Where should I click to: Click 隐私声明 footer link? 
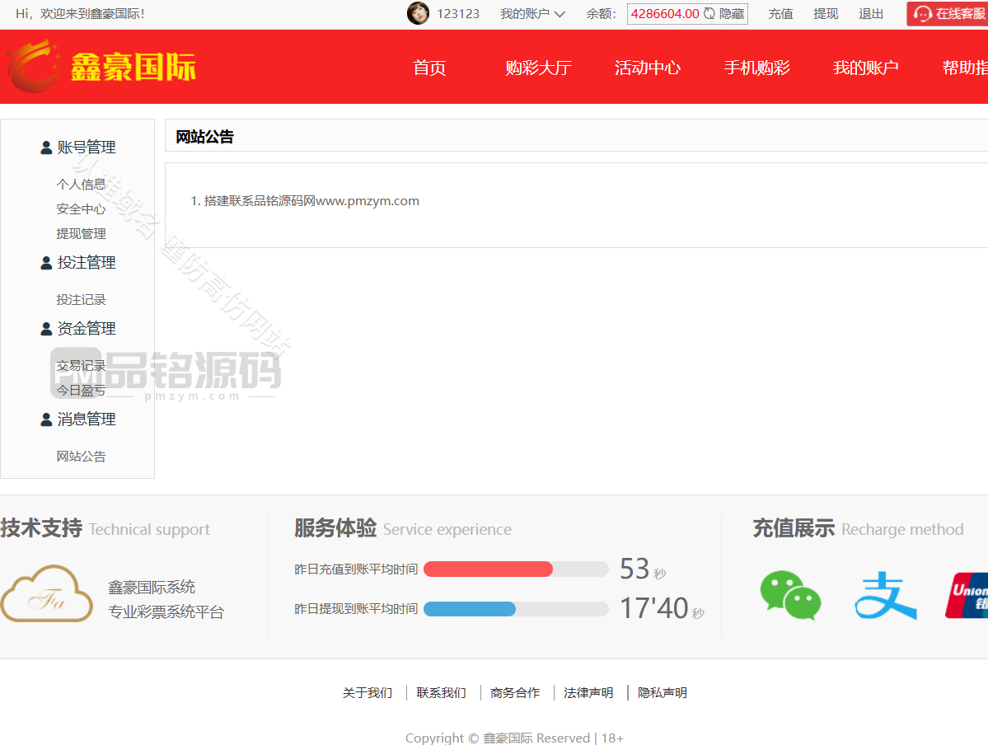[663, 693]
